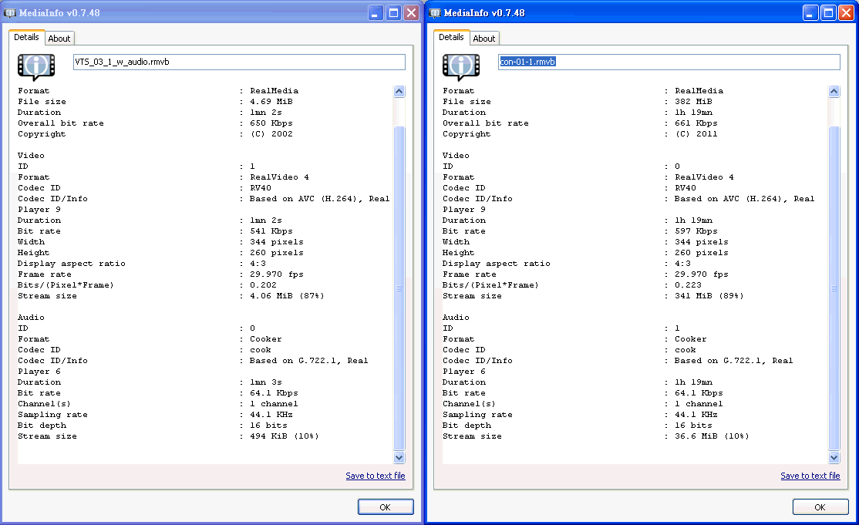Minimize the left MediaInfo window
859x525 pixels.
(x=375, y=12)
